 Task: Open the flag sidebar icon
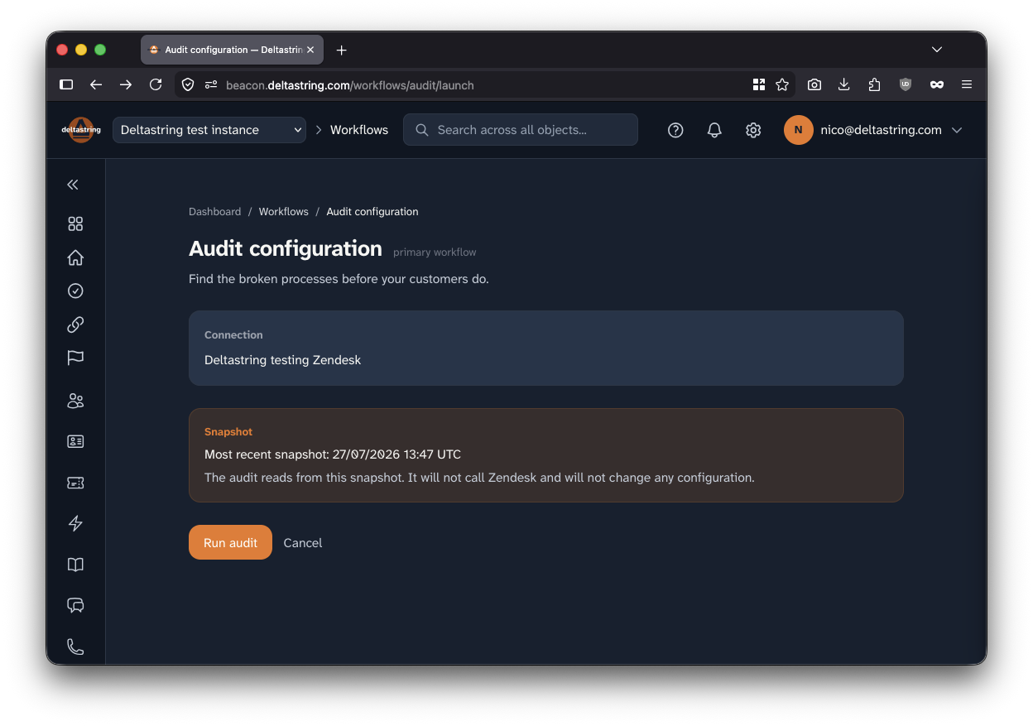point(75,358)
